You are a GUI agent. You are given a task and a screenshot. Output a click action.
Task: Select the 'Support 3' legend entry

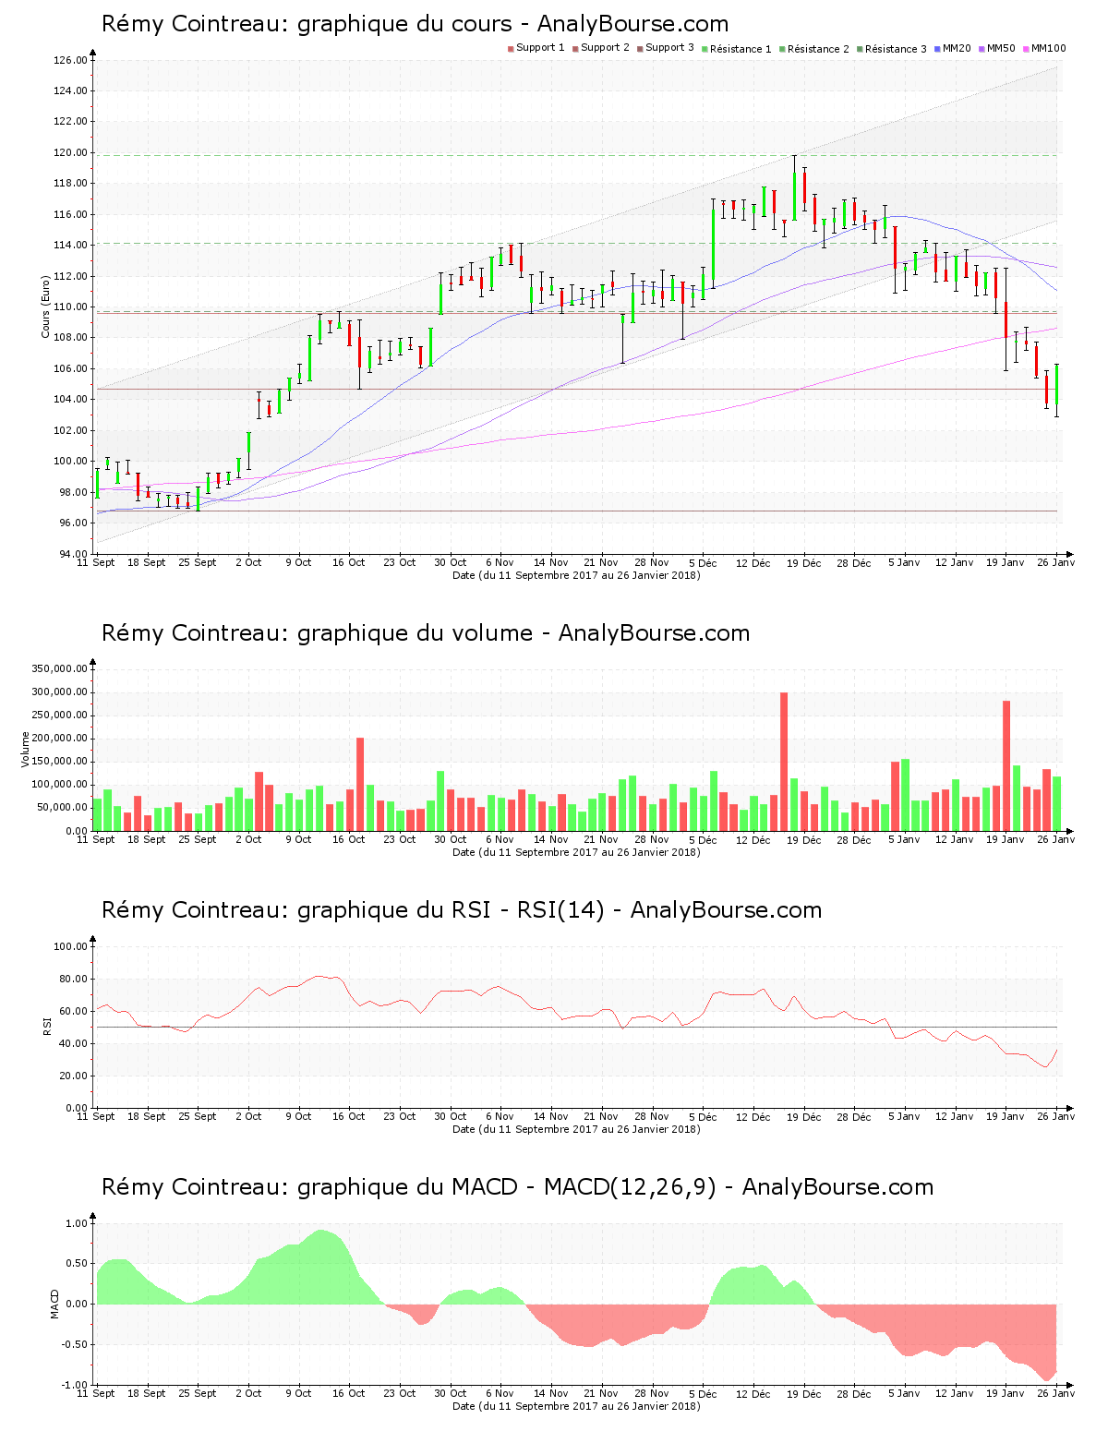(x=666, y=48)
